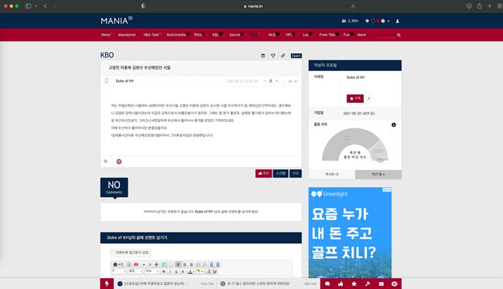Switch to the 게시판 내 chart tab

332,175
